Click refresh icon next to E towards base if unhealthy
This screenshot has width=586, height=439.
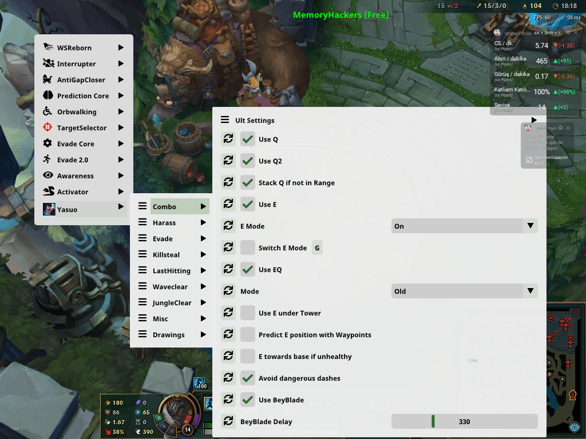(x=228, y=356)
